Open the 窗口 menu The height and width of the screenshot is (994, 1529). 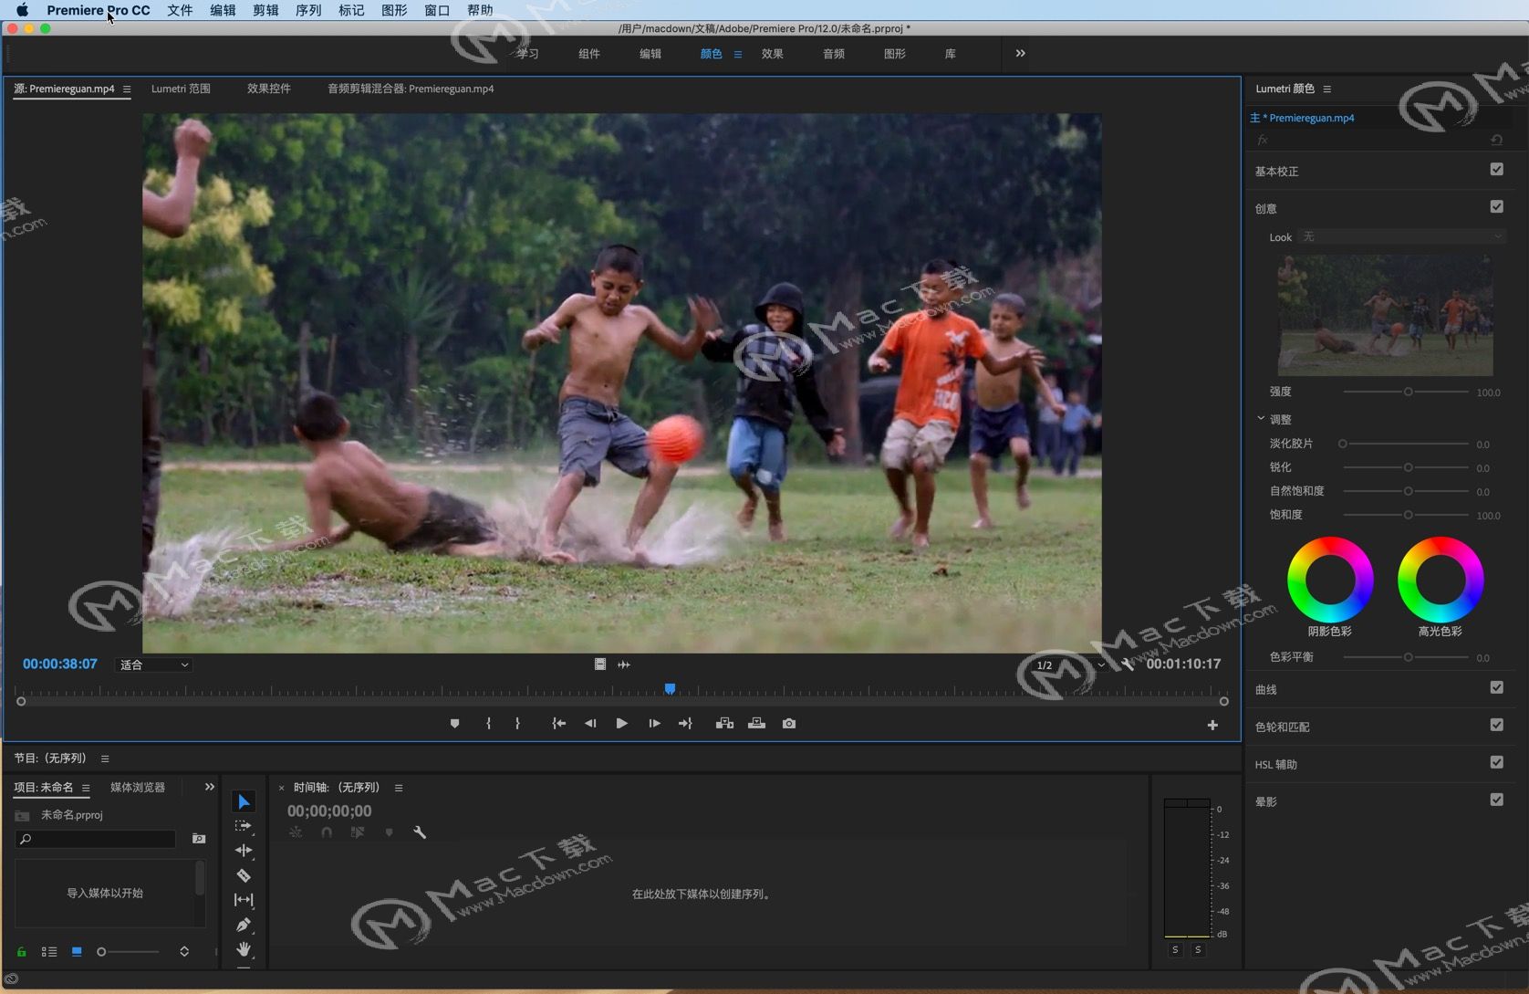437,10
